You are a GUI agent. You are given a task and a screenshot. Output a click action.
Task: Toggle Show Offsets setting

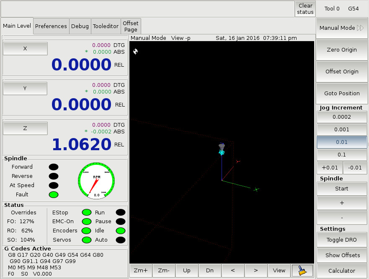point(342,255)
